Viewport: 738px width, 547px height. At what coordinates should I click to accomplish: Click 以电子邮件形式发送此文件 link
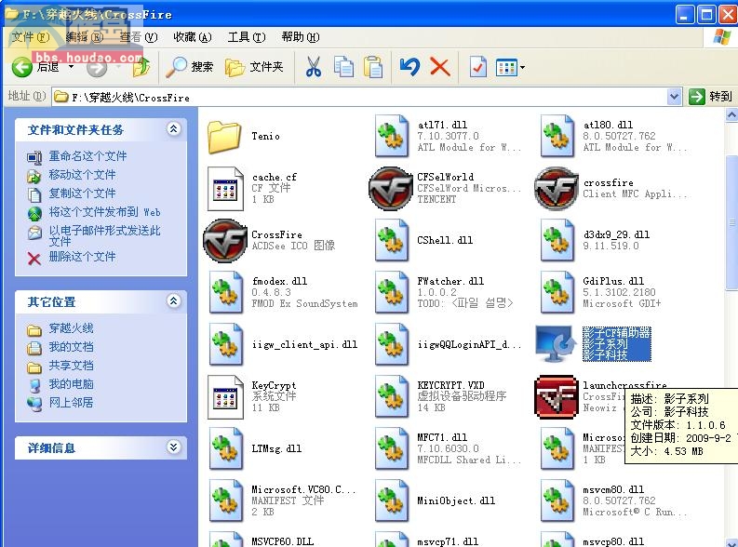tap(104, 235)
